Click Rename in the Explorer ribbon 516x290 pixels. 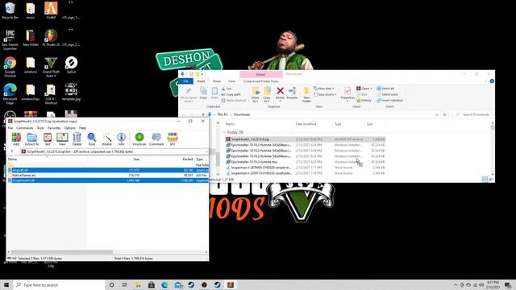point(292,93)
